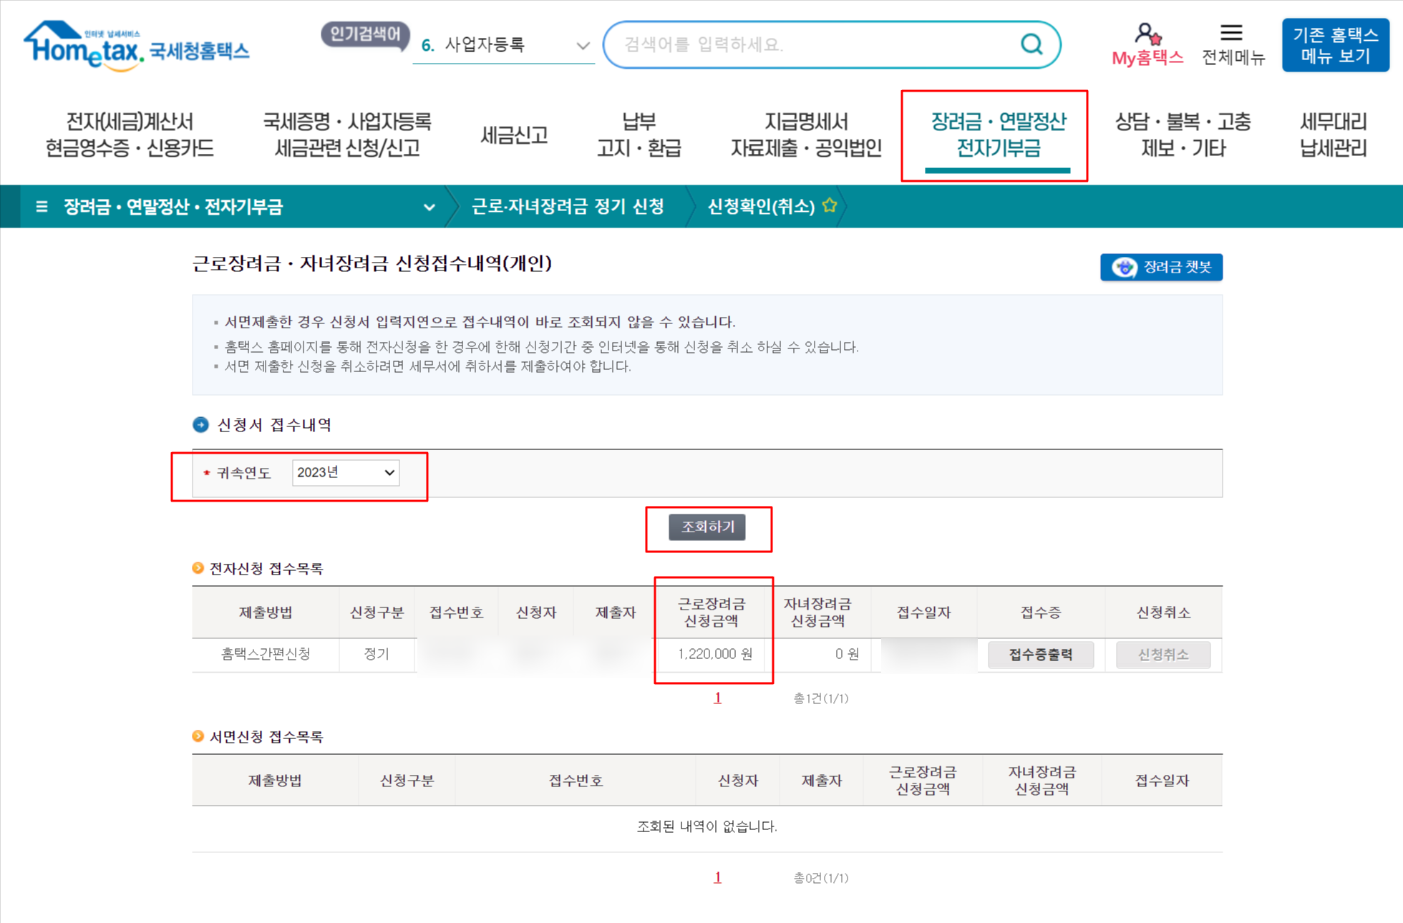The width and height of the screenshot is (1403, 923).
Task: Click the 조회하기 button
Action: tap(707, 527)
